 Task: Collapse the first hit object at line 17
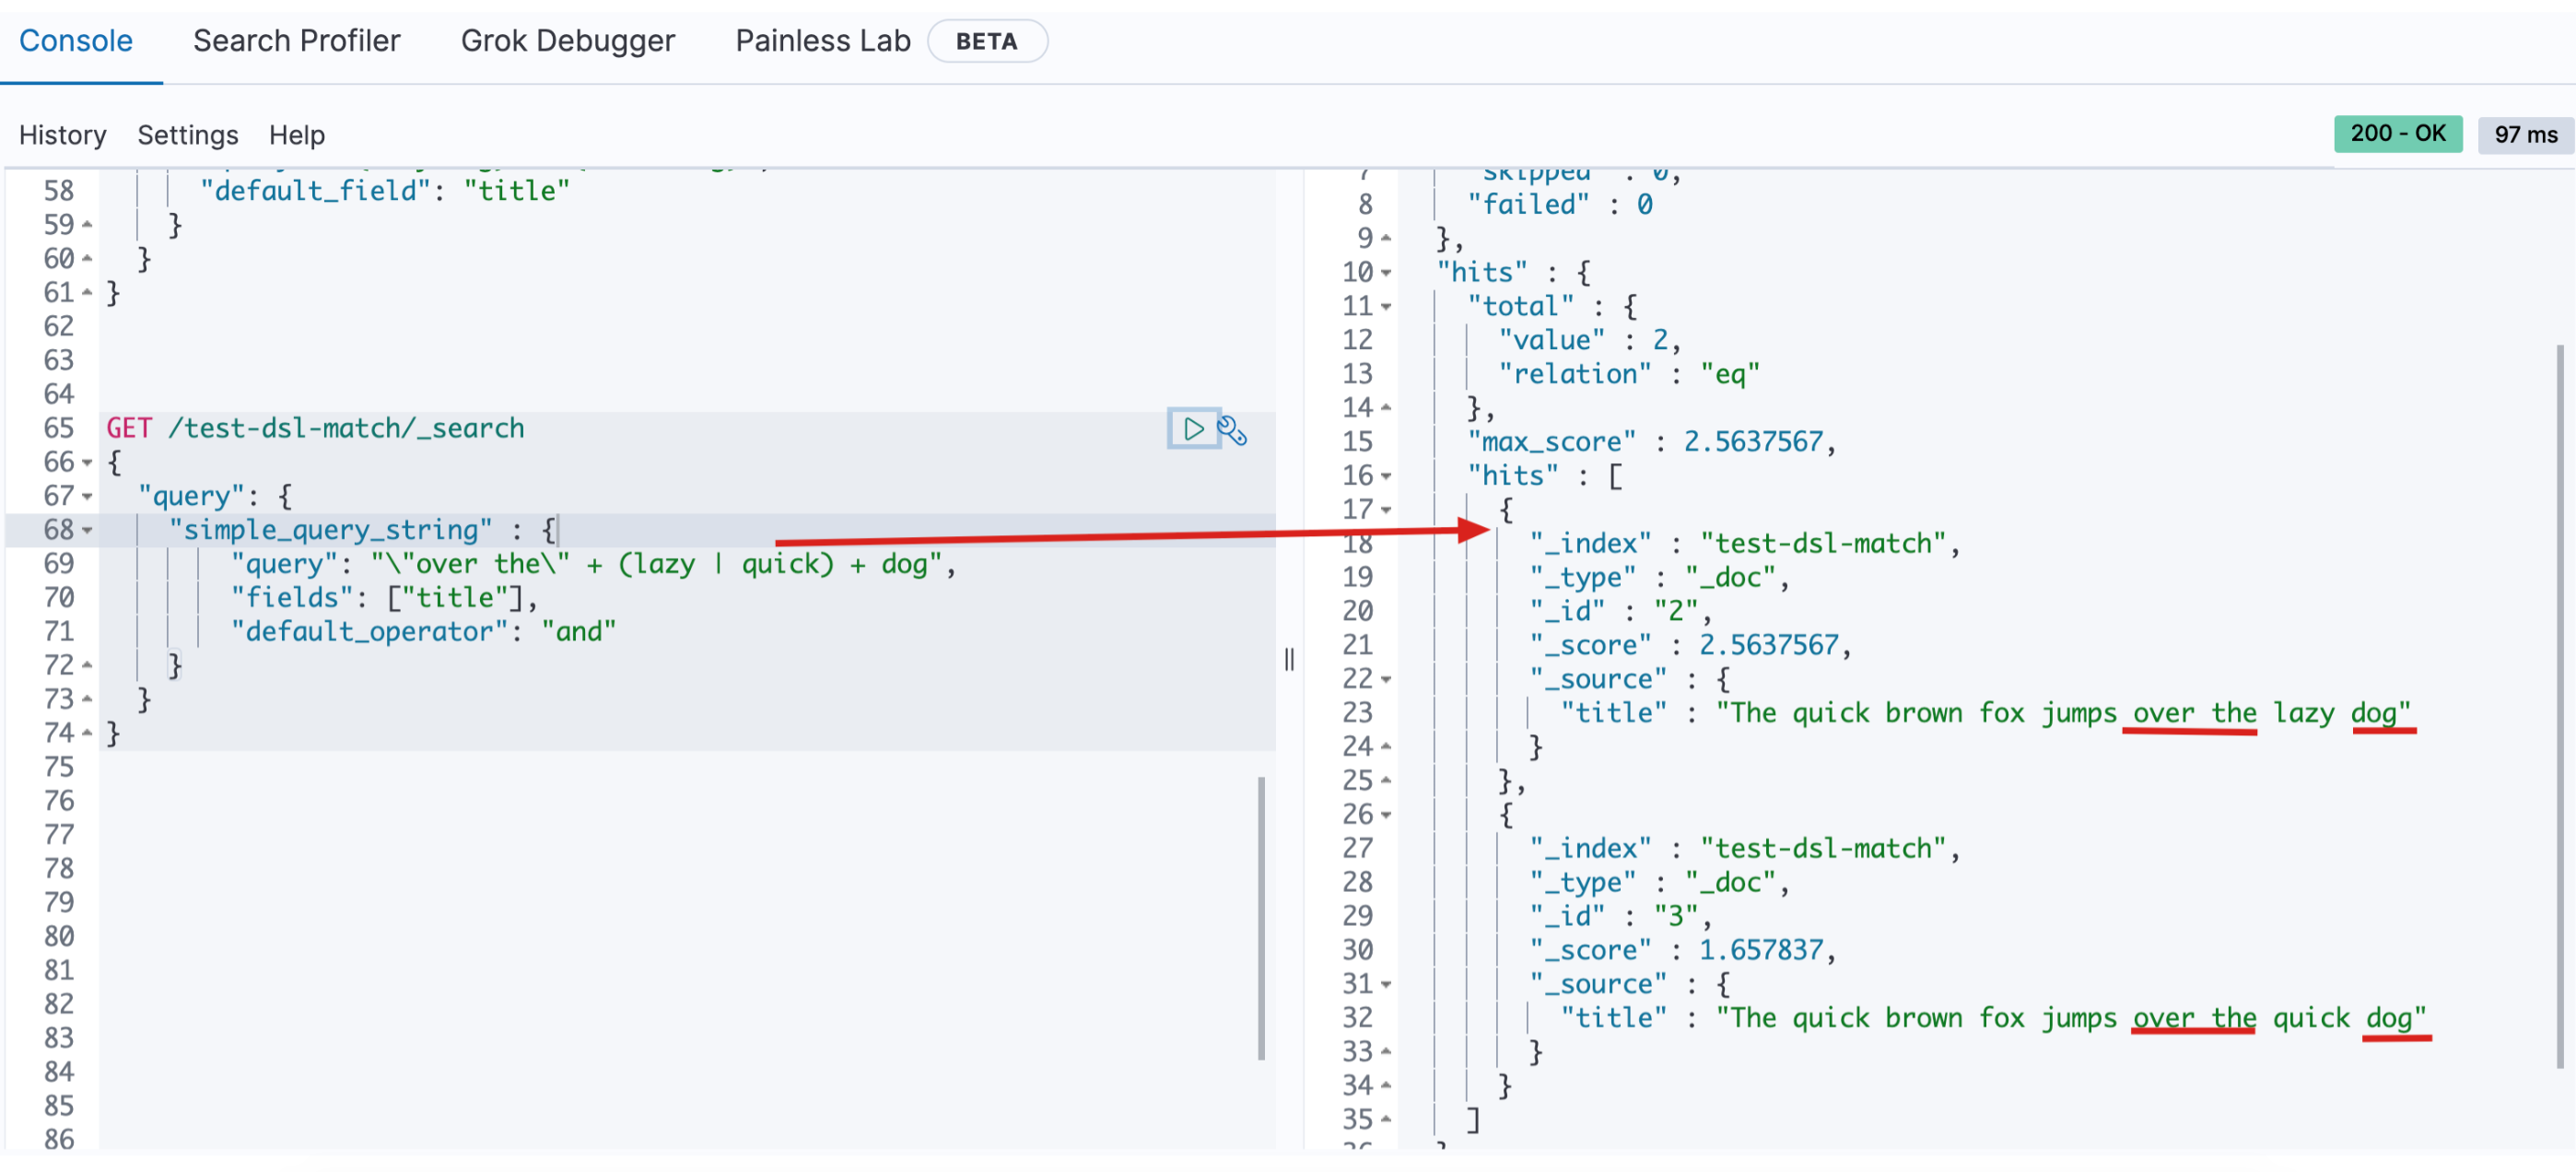1386,510
